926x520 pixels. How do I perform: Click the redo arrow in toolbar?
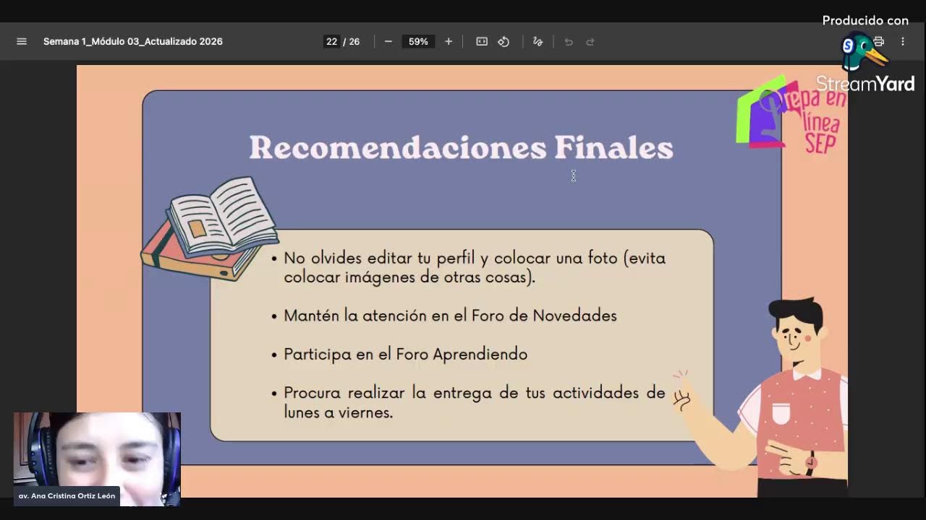(590, 42)
